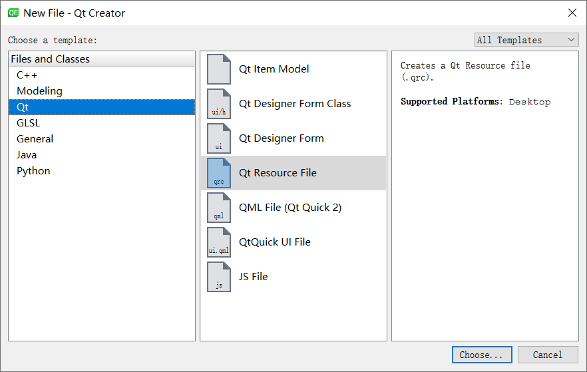Select the Java category
This screenshot has width=587, height=372.
point(102,155)
